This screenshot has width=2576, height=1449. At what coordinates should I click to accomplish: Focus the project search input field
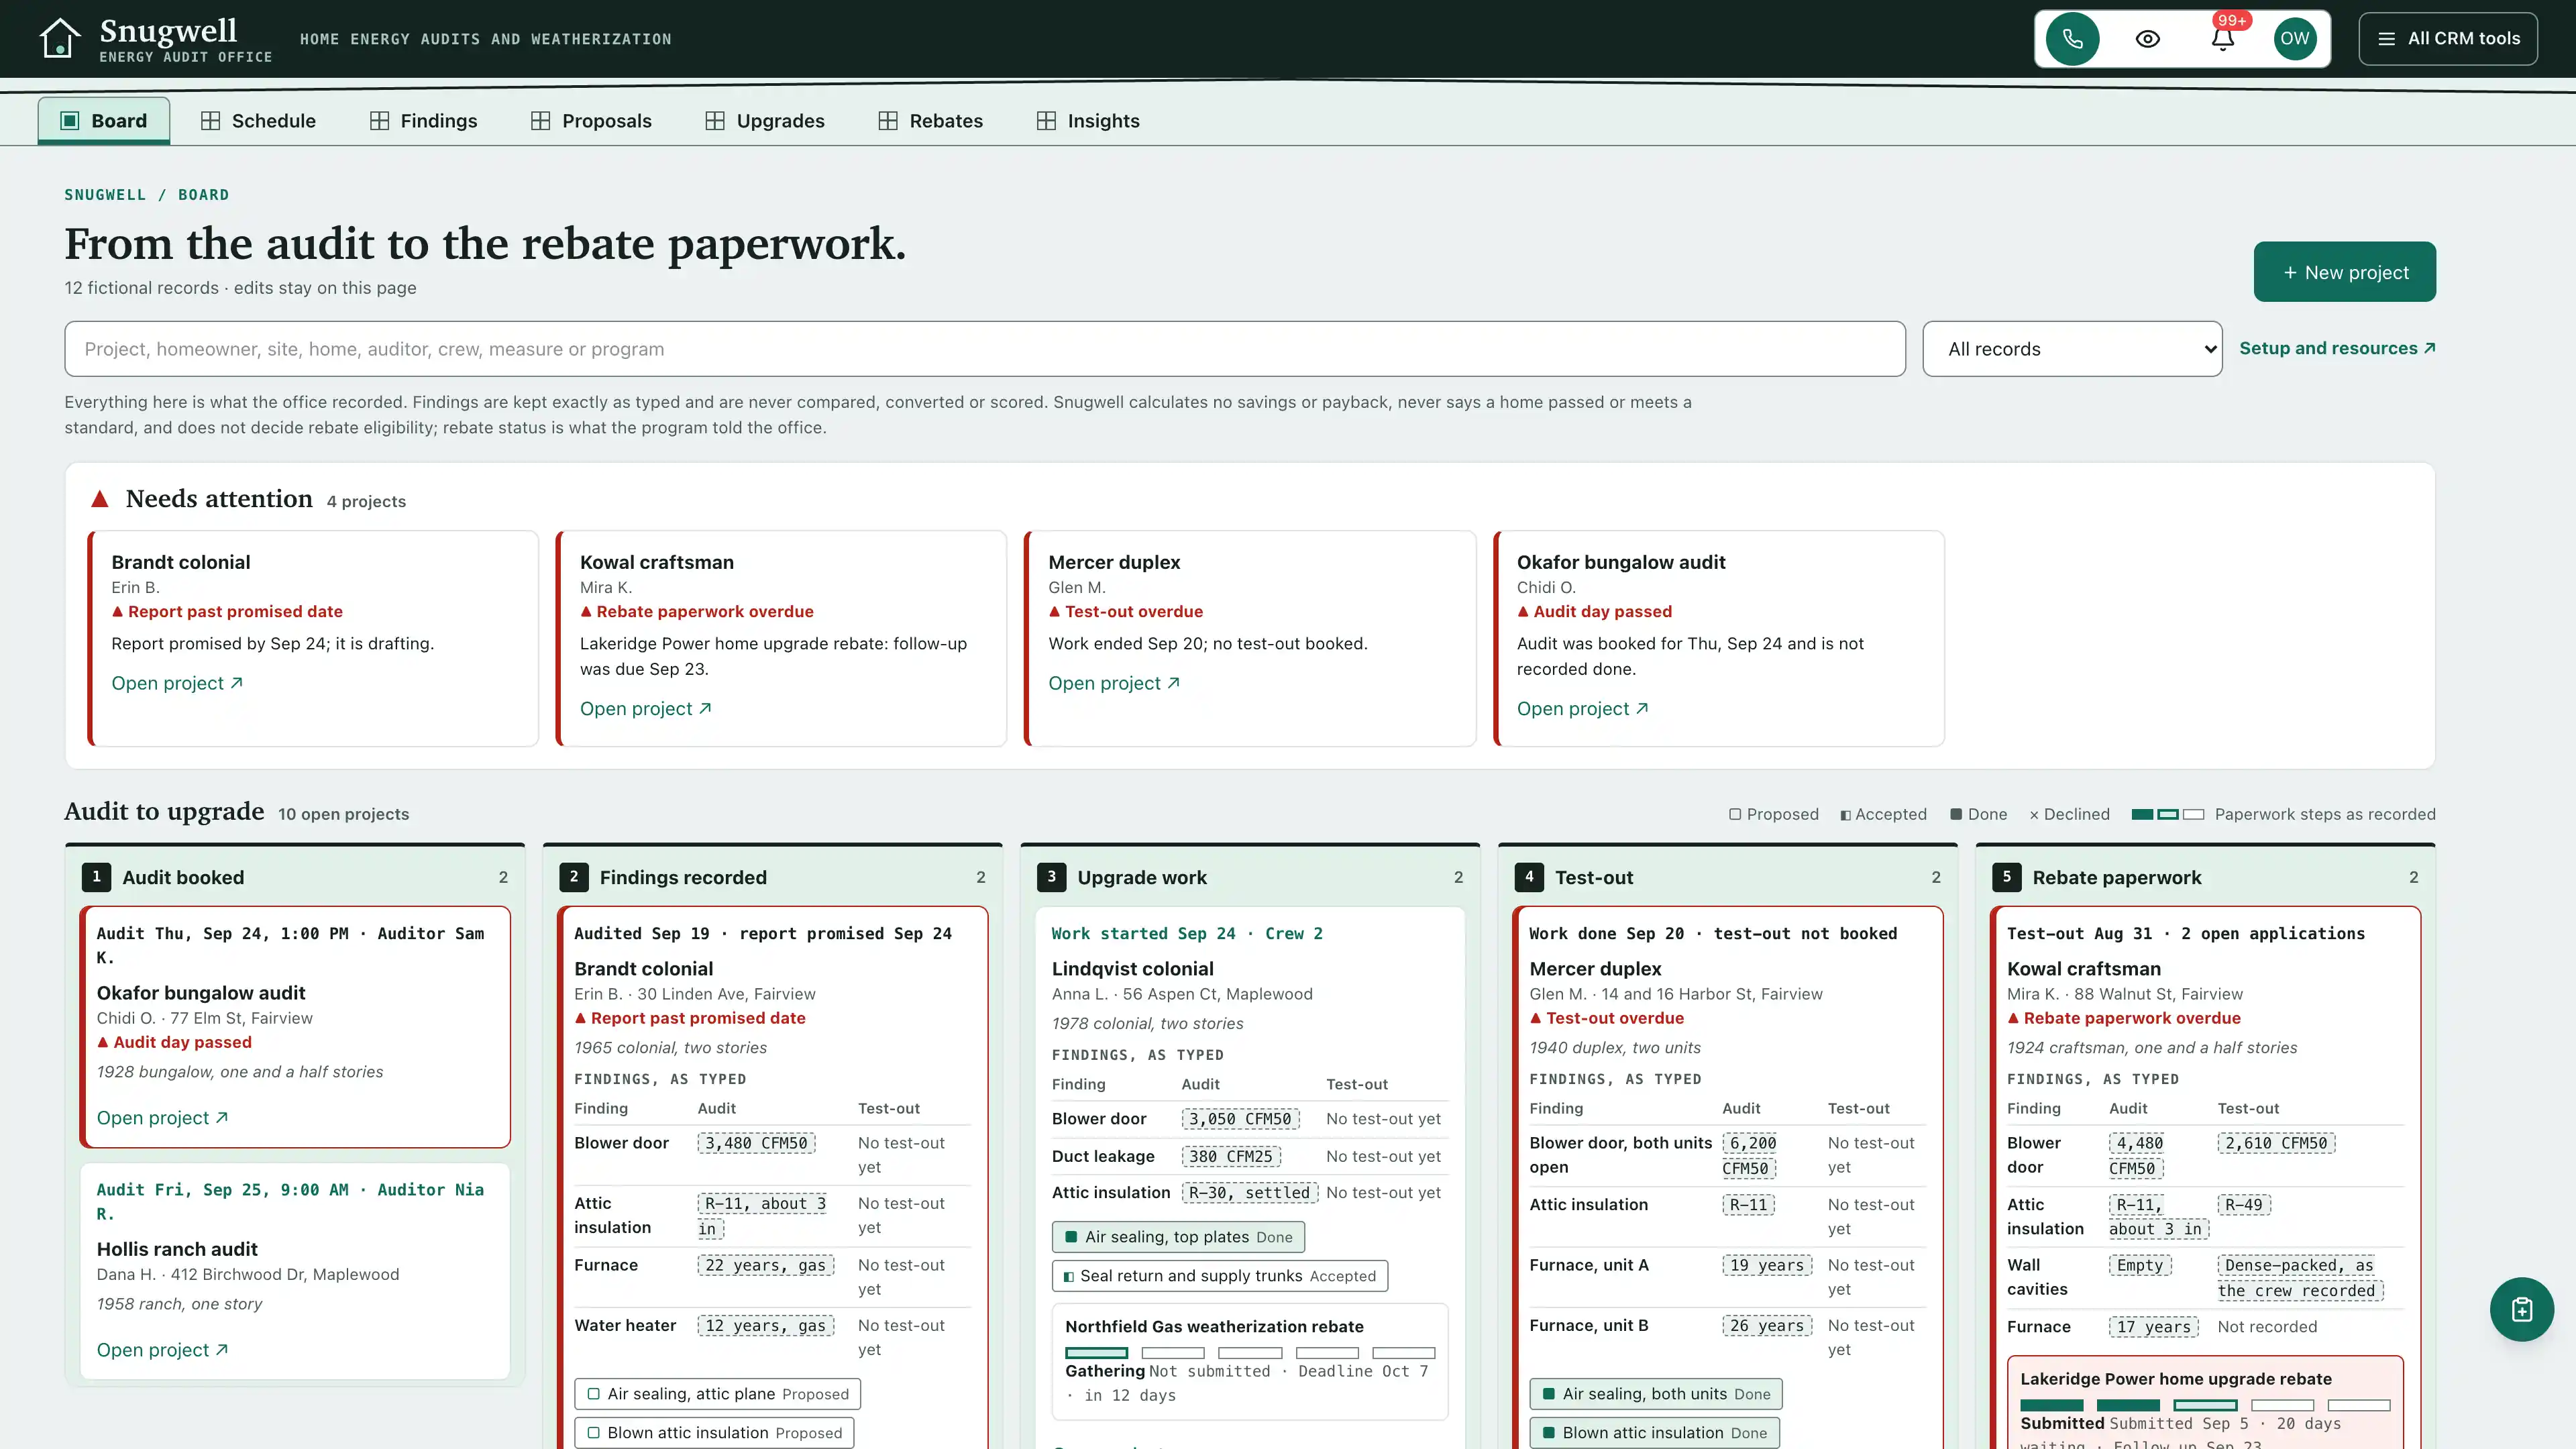[985, 349]
